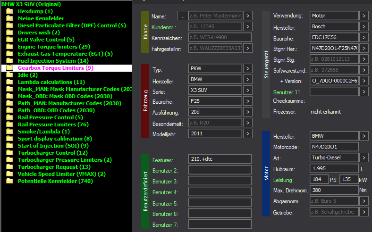Click the Features field containing 210.+dtc
This screenshot has width=372, height=232.
tap(220, 159)
